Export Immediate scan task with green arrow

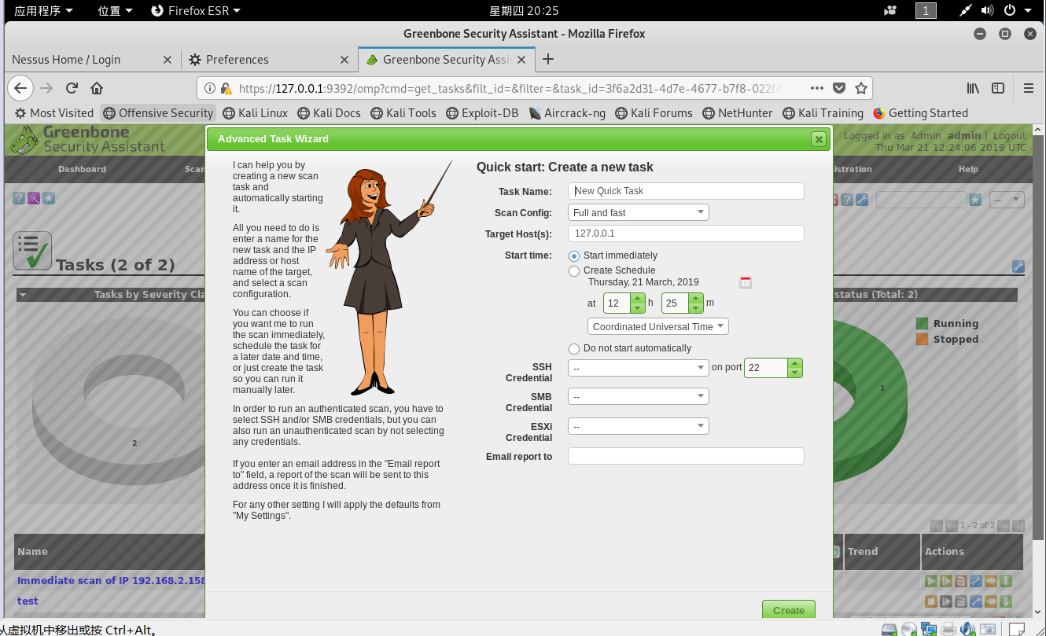pyautogui.click(x=1006, y=581)
